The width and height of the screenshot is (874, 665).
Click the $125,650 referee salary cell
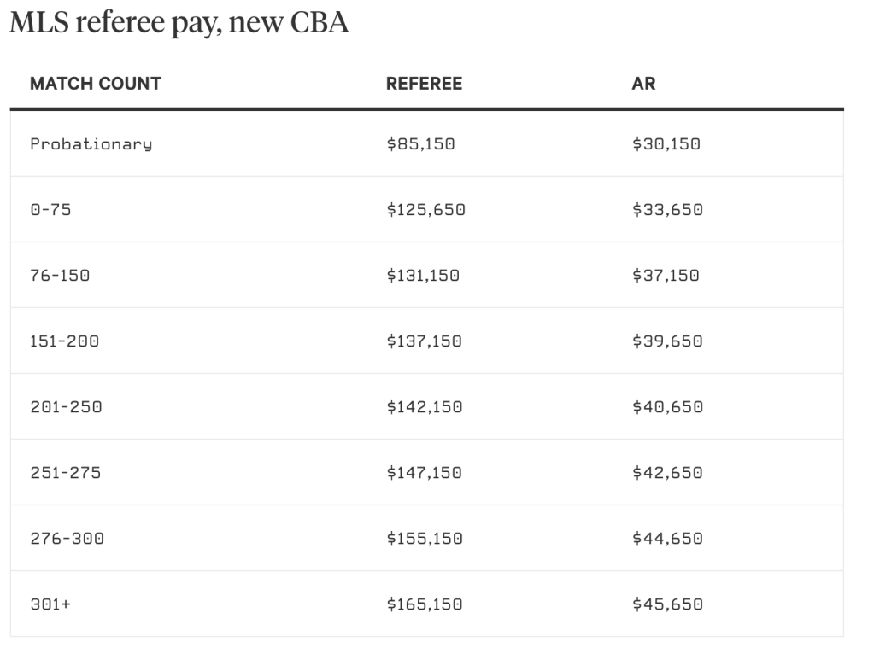pyautogui.click(x=425, y=209)
